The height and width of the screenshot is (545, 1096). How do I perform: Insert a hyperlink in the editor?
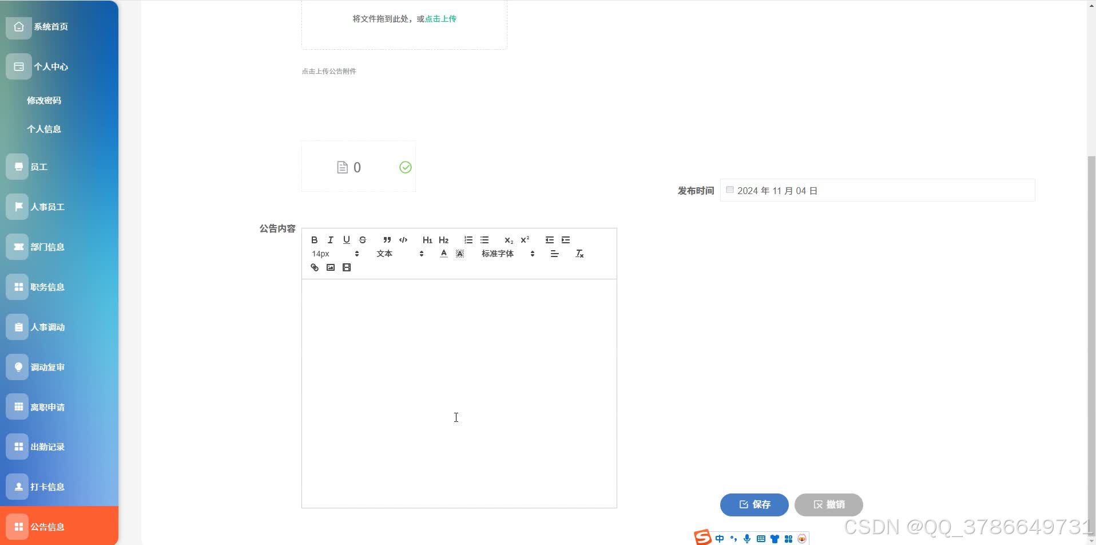(314, 267)
